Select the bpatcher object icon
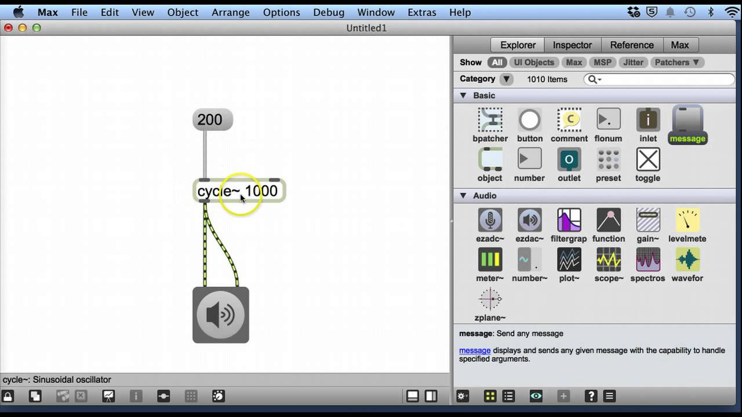Screen dimensions: 742x417 490,120
